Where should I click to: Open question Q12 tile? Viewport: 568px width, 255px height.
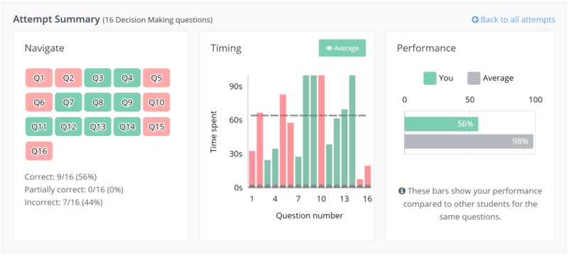point(68,127)
